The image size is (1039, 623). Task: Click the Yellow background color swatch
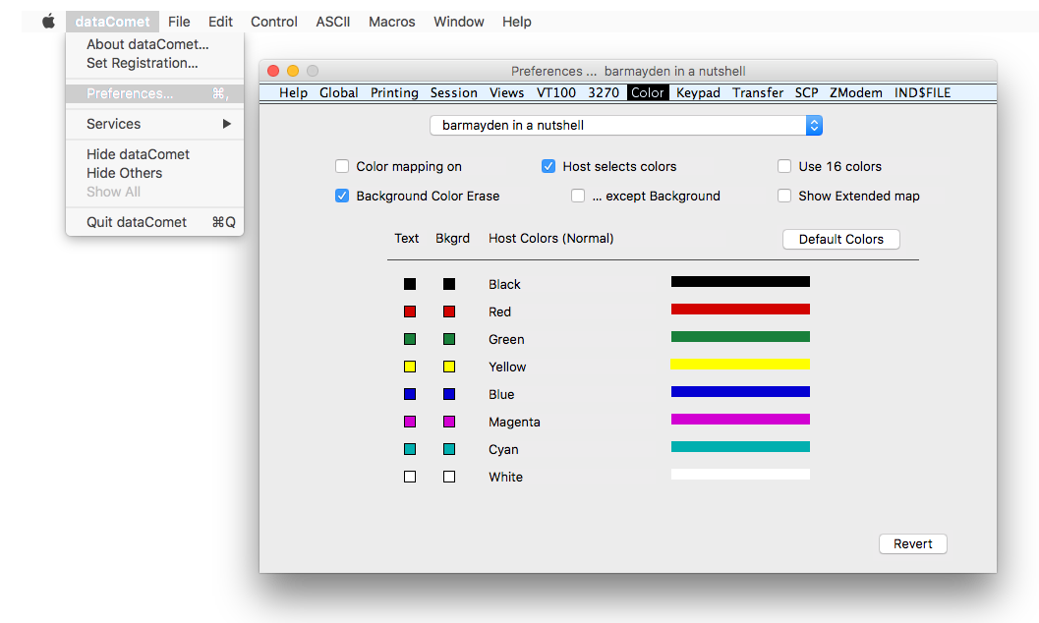click(x=449, y=367)
